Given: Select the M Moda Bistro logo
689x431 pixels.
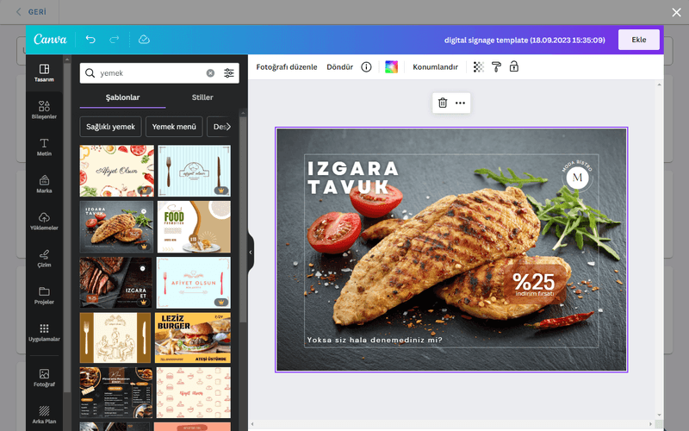Looking at the screenshot, I should click(x=577, y=176).
